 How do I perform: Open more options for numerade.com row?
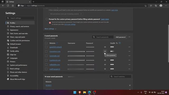click(129, 56)
